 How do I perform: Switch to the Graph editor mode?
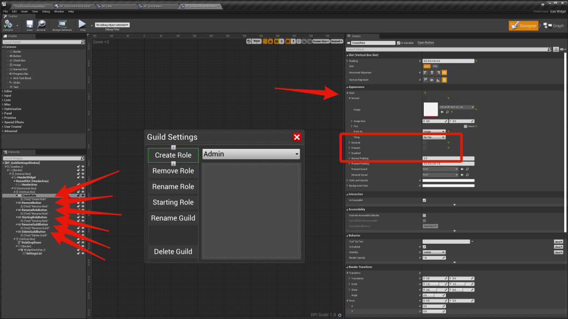tap(554, 25)
